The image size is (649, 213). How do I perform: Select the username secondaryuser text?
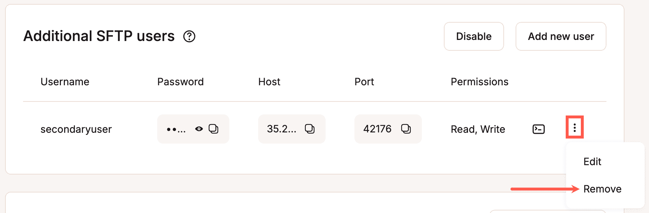[76, 129]
